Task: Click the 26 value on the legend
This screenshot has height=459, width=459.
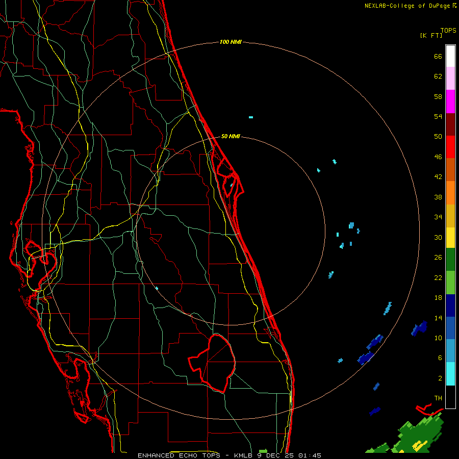Action: click(x=438, y=258)
